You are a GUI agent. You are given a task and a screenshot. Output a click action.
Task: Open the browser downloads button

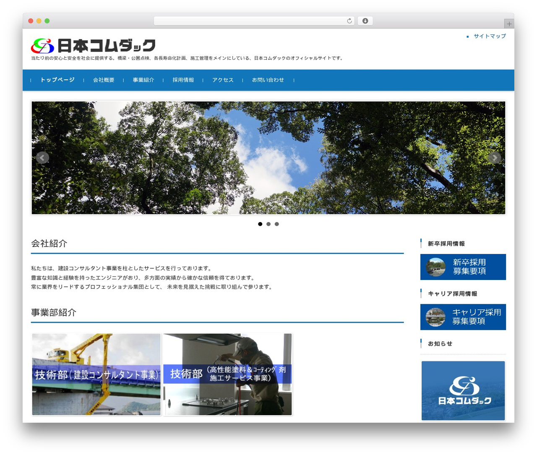pyautogui.click(x=365, y=21)
